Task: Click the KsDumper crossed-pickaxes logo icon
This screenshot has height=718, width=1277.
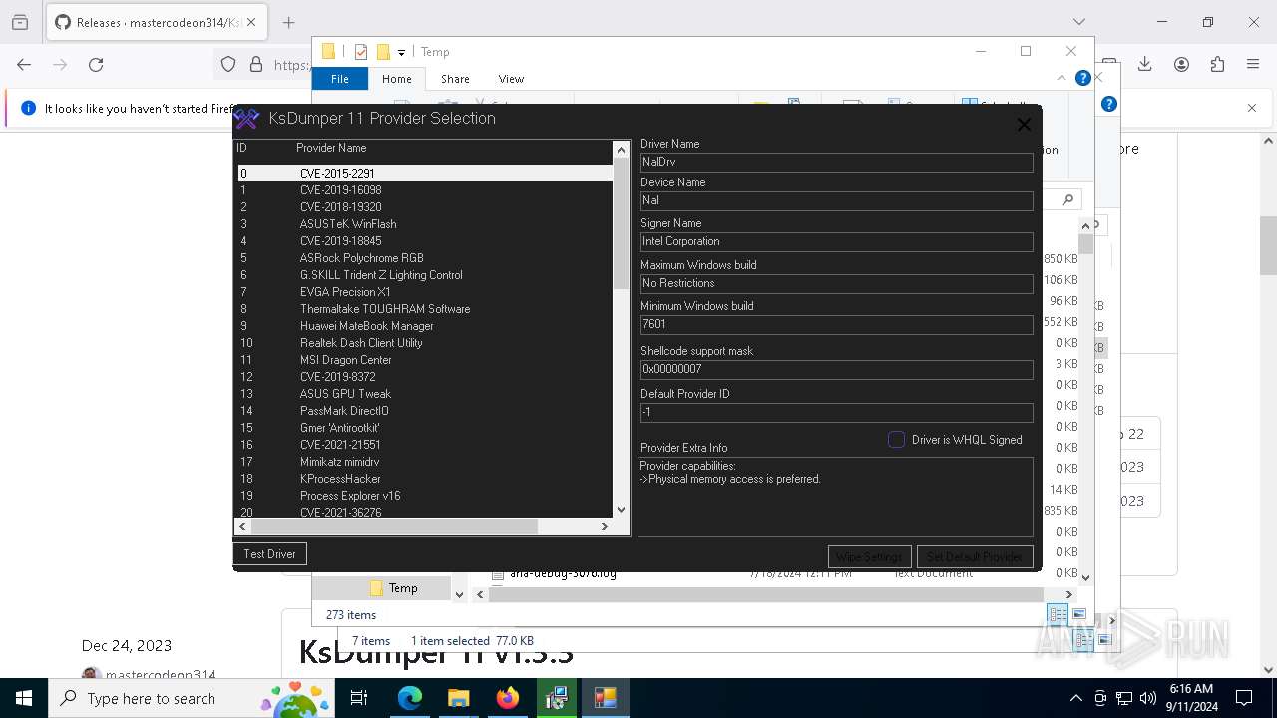Action: tap(246, 119)
